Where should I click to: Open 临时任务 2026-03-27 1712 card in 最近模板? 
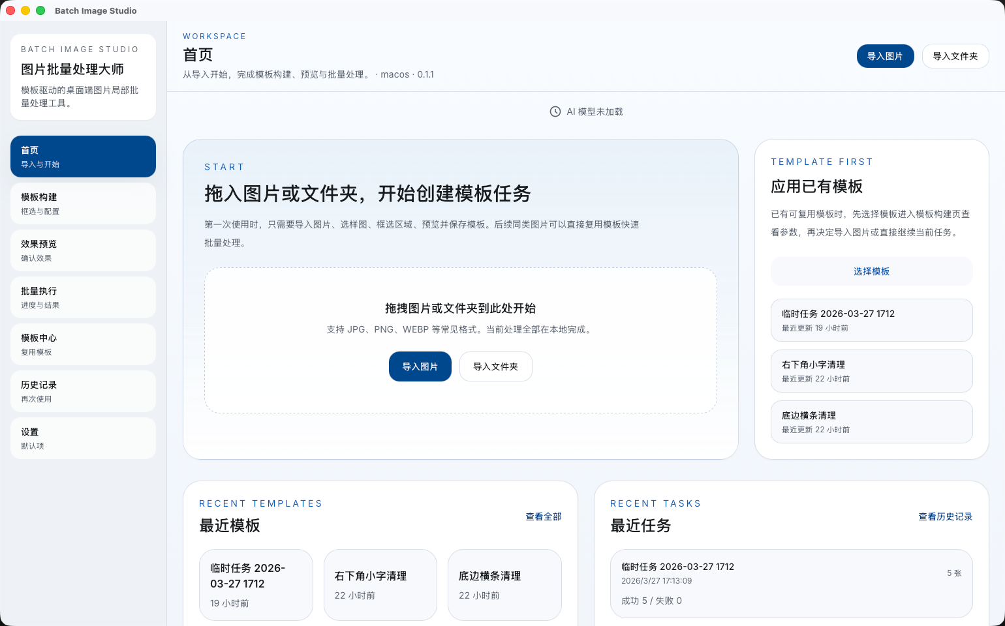tap(256, 584)
